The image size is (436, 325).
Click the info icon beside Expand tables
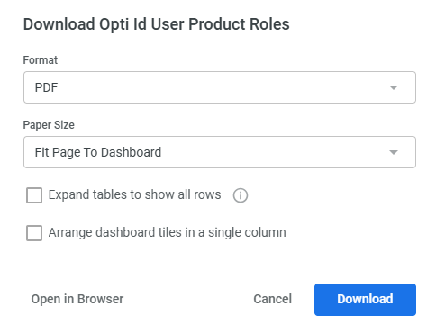coord(241,195)
